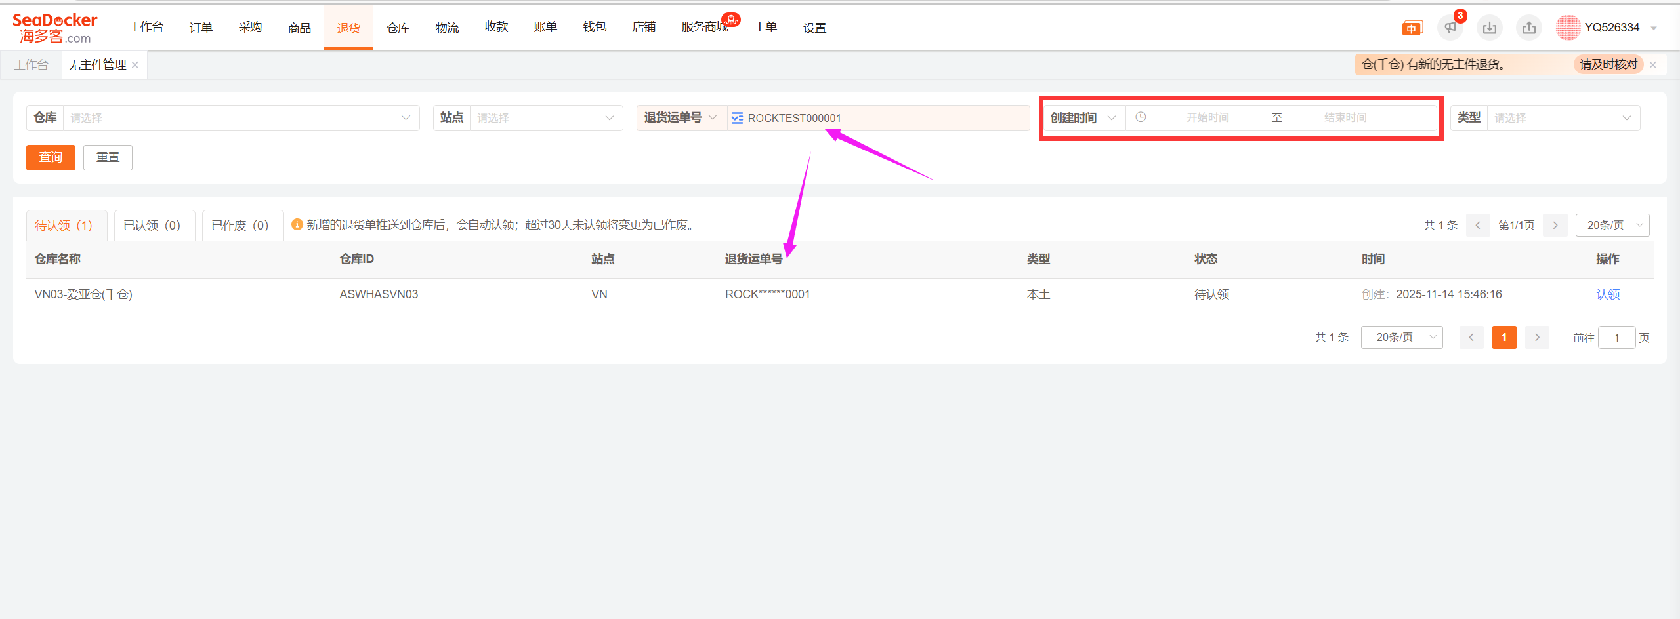The image size is (1680, 619).
Task: Open the 仓库 menu in the top navigation
Action: tap(398, 28)
